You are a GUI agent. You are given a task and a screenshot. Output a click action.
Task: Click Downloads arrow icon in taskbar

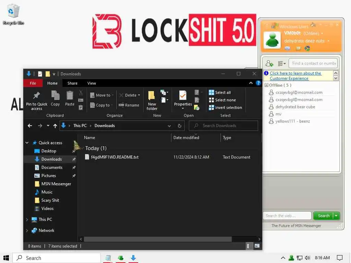tap(133, 258)
